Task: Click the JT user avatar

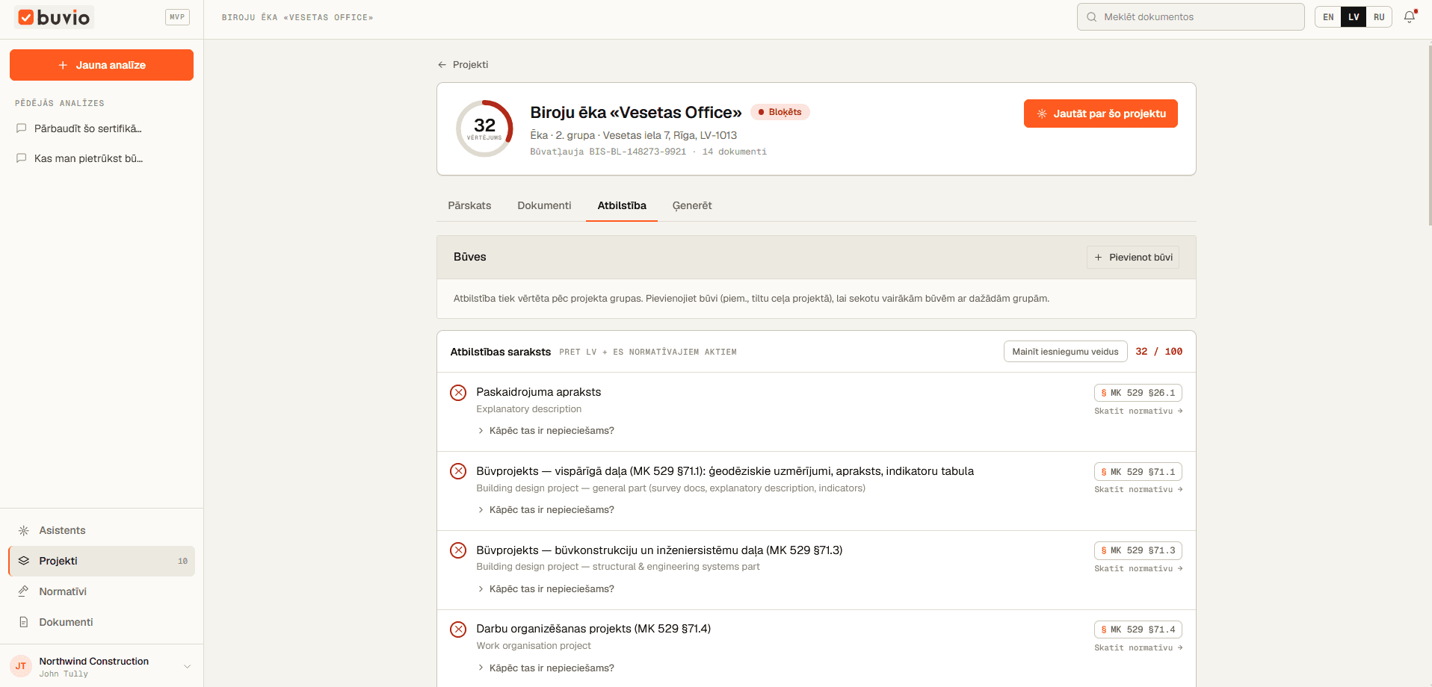Action: click(x=21, y=666)
